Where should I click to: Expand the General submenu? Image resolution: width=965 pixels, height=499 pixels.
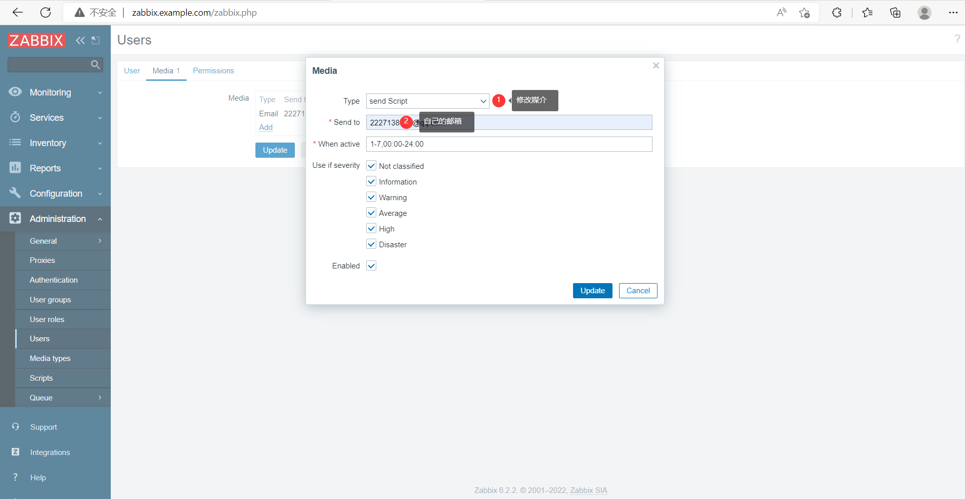63,241
